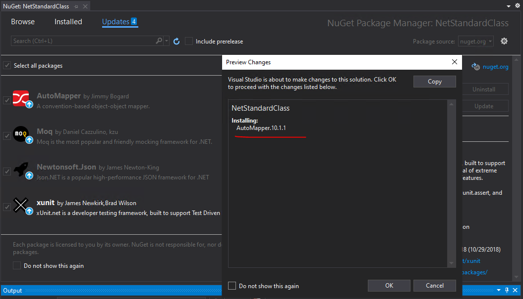Image resolution: width=523 pixels, height=299 pixels.
Task: Click the xunit package logo
Action: tap(21, 205)
